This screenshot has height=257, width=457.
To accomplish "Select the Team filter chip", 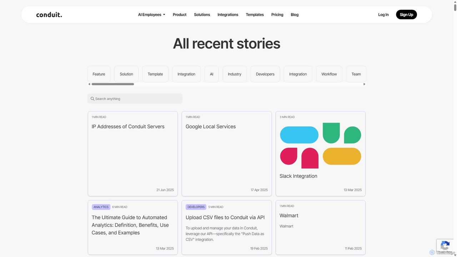I will (356, 74).
